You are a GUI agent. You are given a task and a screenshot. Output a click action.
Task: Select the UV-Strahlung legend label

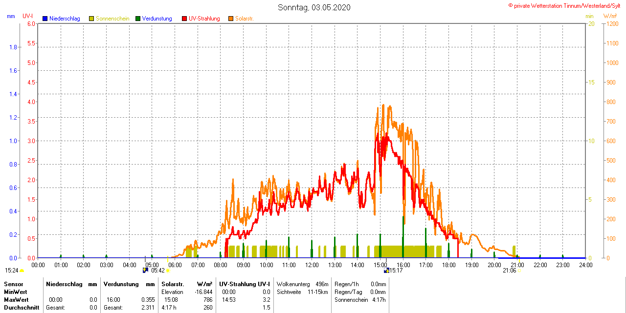pyautogui.click(x=204, y=19)
